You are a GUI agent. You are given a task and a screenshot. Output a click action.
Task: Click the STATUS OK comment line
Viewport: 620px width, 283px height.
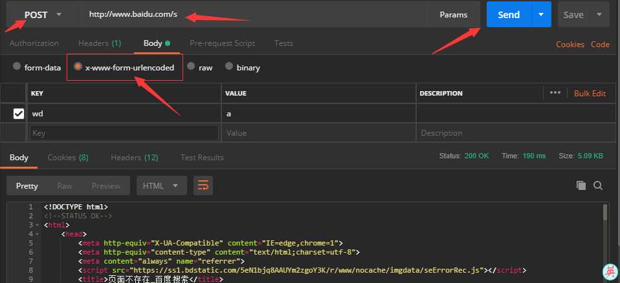click(78, 216)
